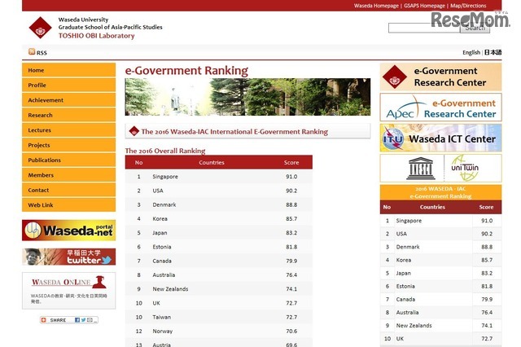Click the 2016 WASEDA-IAC sidebar ranking header
This screenshot has width=521, height=347.
click(x=440, y=192)
